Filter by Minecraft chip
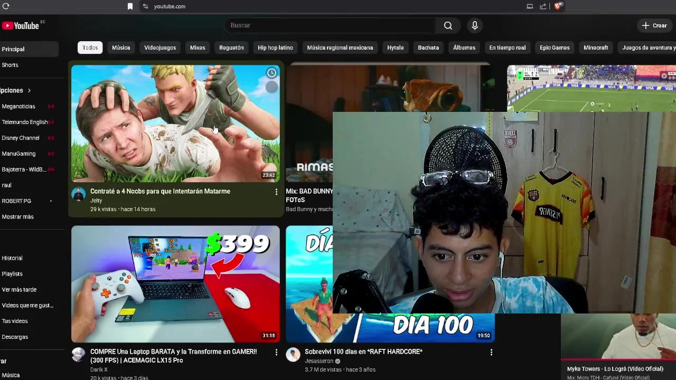Viewport: 676px width, 380px height. pos(596,47)
